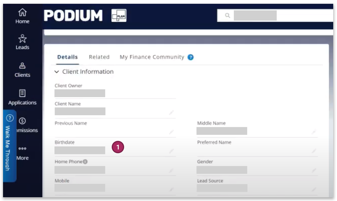
Task: Open Commissions dollar icon in sidebar
Action: [x=22, y=121]
